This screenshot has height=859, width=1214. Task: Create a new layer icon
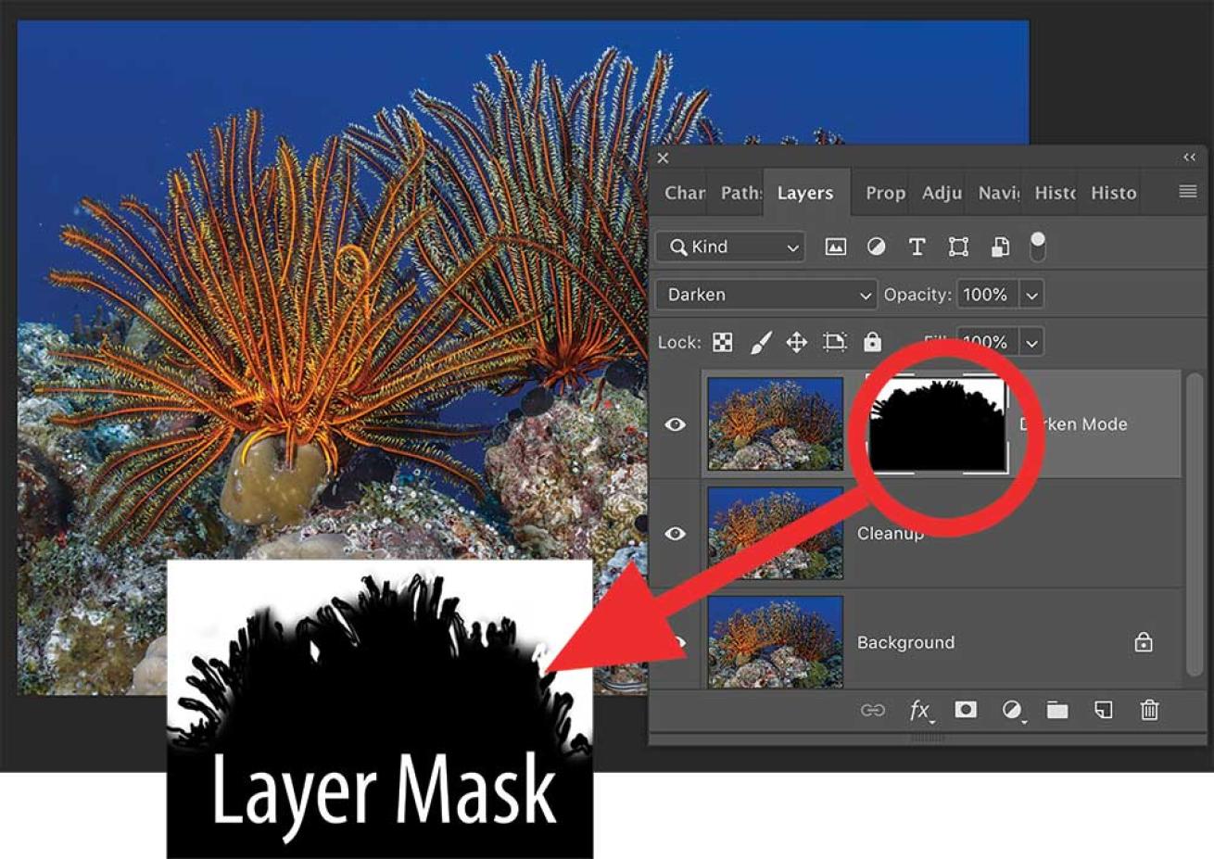pyautogui.click(x=1103, y=710)
